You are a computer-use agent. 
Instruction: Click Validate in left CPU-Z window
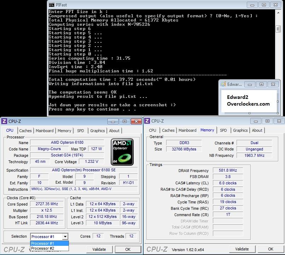(x=99, y=249)
